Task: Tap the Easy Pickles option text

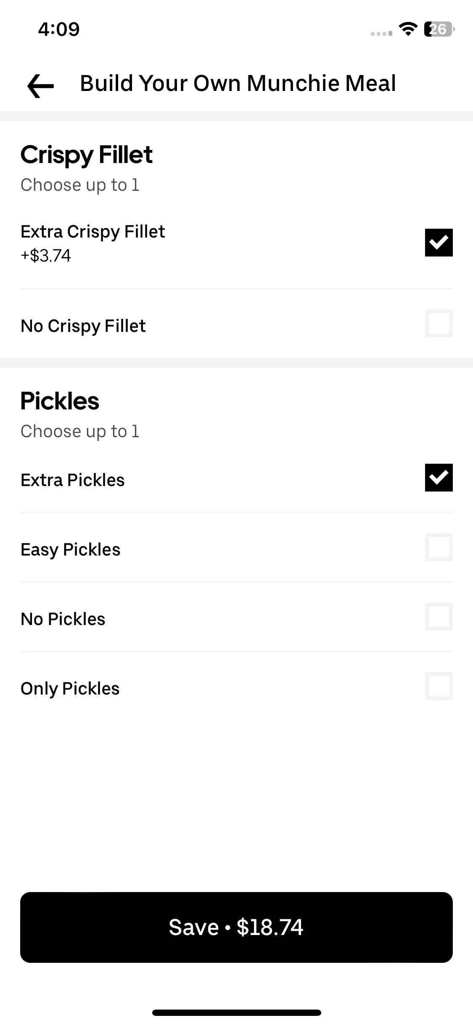Action: [x=71, y=550]
